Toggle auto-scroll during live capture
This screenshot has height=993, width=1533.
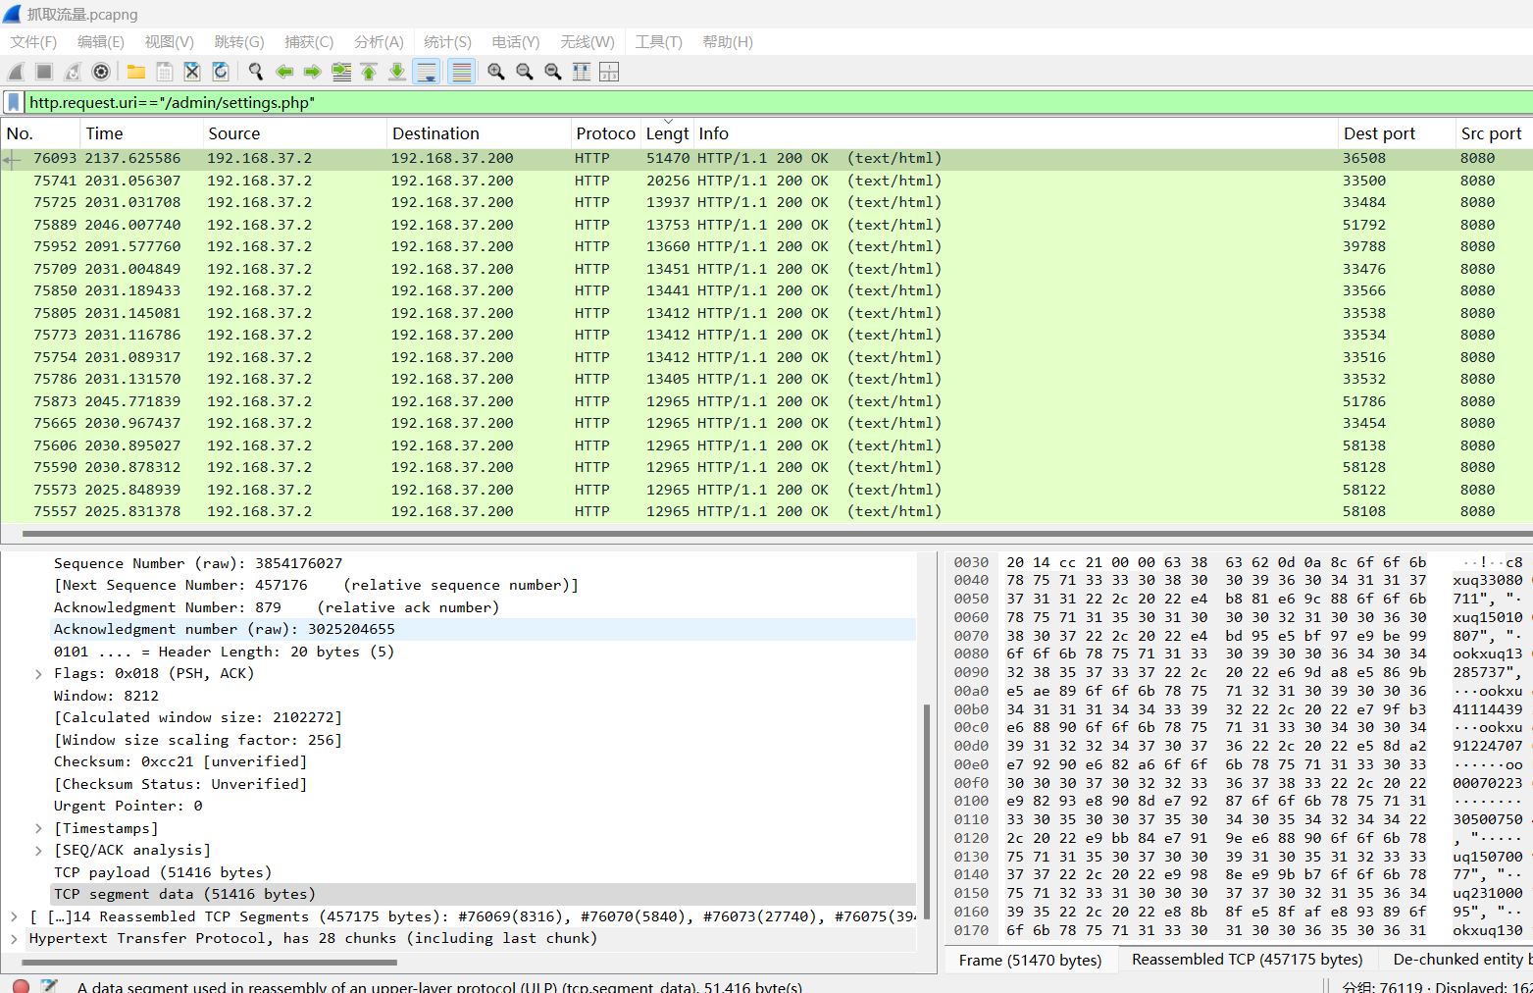point(427,72)
